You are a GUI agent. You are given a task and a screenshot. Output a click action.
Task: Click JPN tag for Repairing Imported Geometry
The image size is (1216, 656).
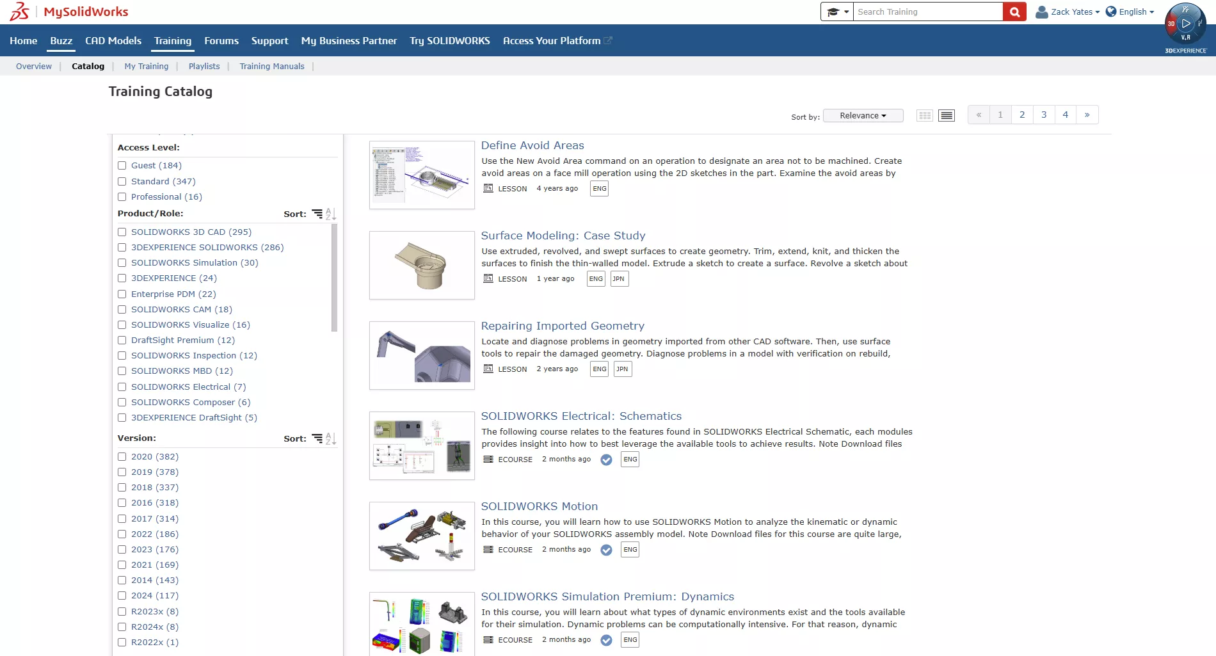click(x=623, y=369)
